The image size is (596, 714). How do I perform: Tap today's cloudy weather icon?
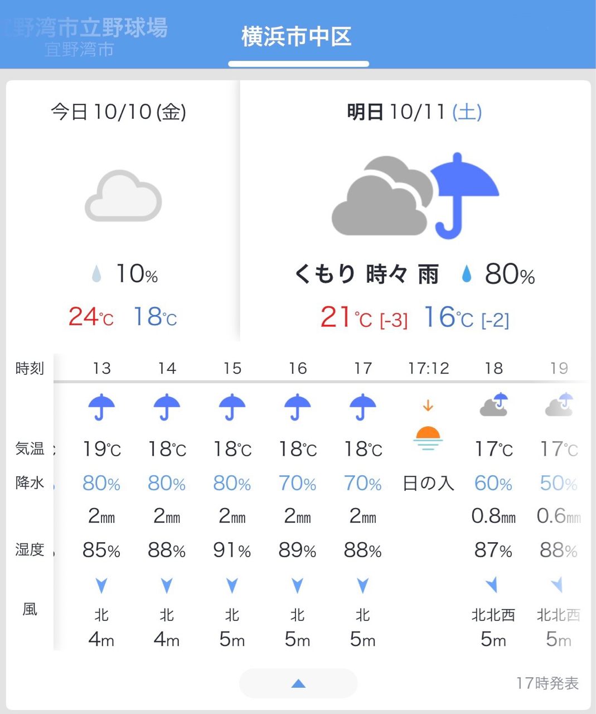pos(123,196)
